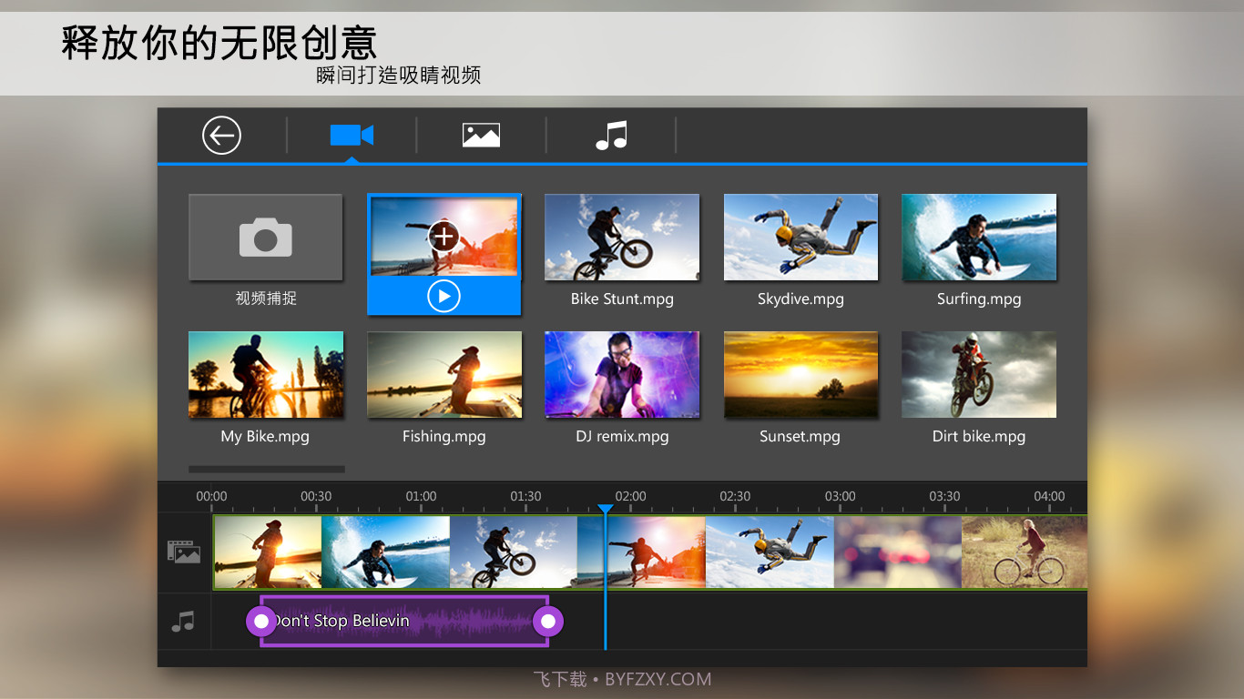Select the Sunset.mpg clip

(x=800, y=374)
